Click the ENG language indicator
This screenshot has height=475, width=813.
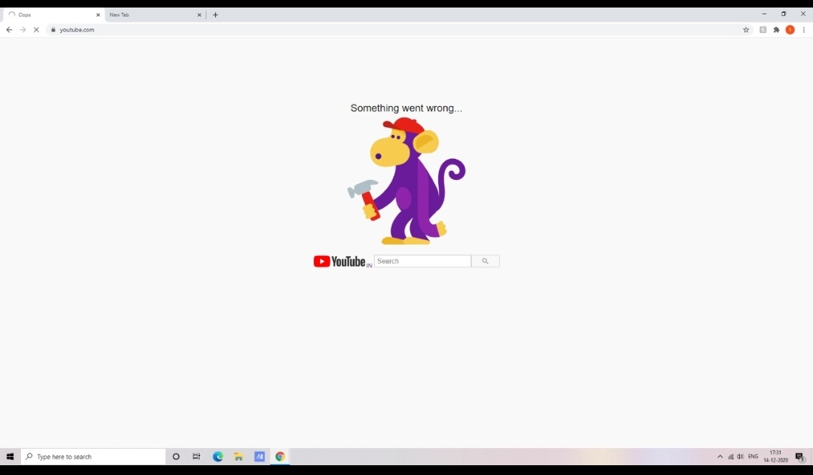(754, 456)
